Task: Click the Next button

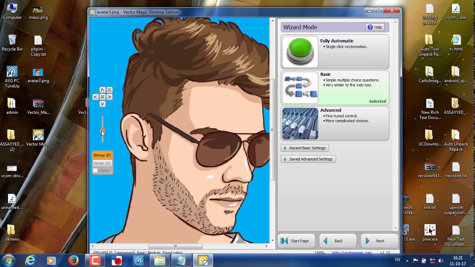Action: coord(380,241)
